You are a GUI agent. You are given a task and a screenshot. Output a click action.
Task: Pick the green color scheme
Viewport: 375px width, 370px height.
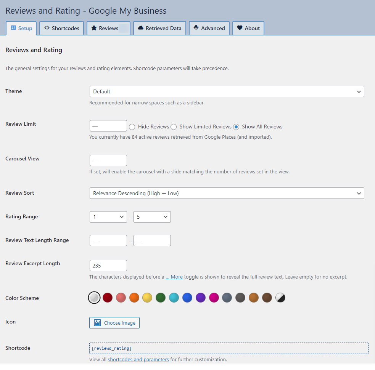pyautogui.click(x=161, y=298)
